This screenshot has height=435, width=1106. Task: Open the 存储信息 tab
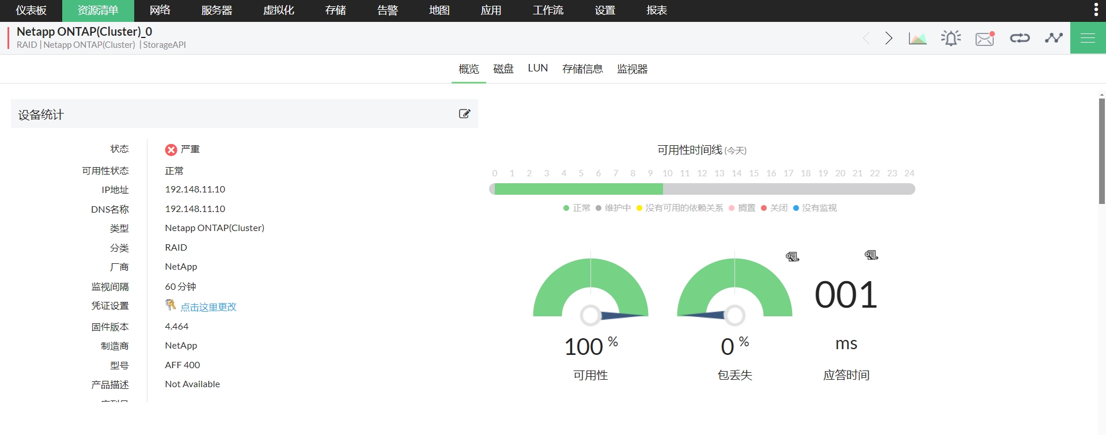tap(582, 69)
